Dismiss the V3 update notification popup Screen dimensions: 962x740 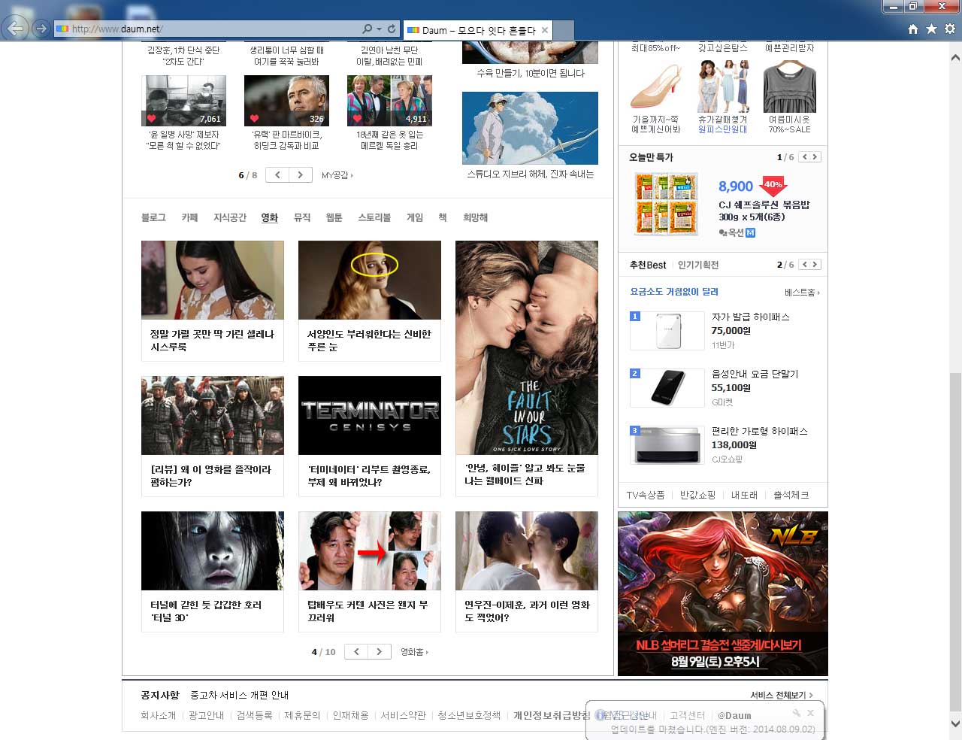(x=810, y=712)
